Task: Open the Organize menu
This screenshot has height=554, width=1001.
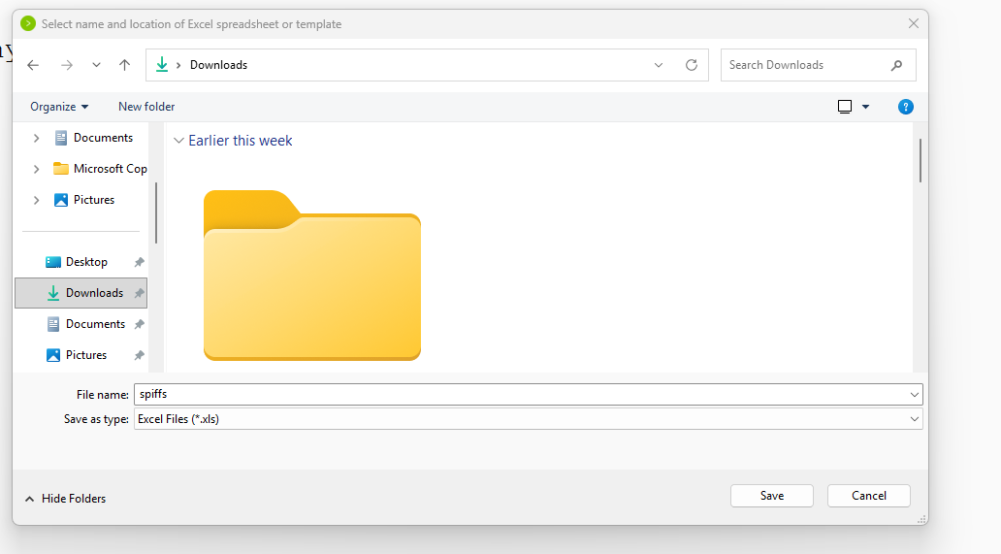Action: (59, 107)
